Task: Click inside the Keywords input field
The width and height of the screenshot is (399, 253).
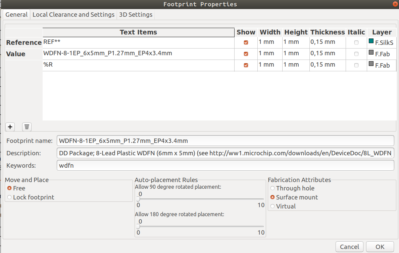Action: [201, 165]
